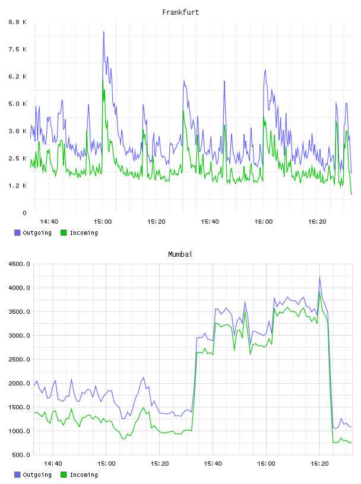361x484 pixels.
Task: Click Mumbai 15:00 time label
Action: tap(106, 464)
